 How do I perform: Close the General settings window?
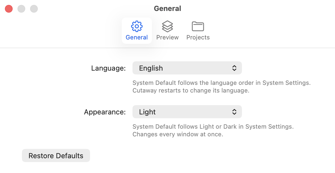click(9, 9)
